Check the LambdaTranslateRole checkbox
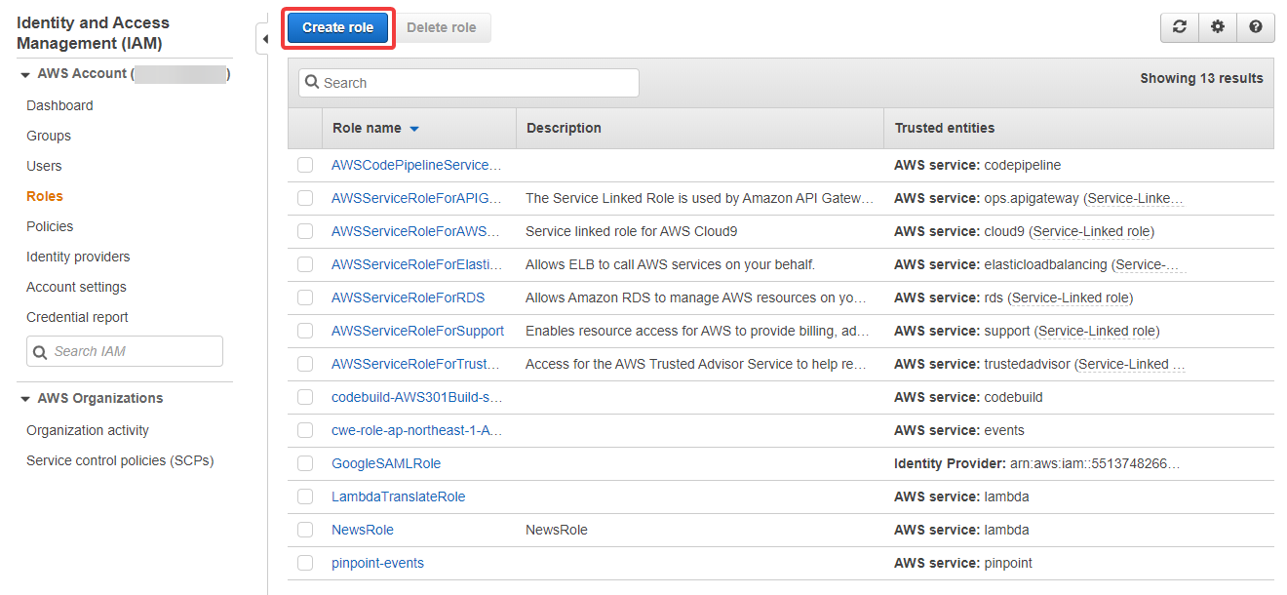Screen dimensions: 1287x595 click(x=305, y=496)
